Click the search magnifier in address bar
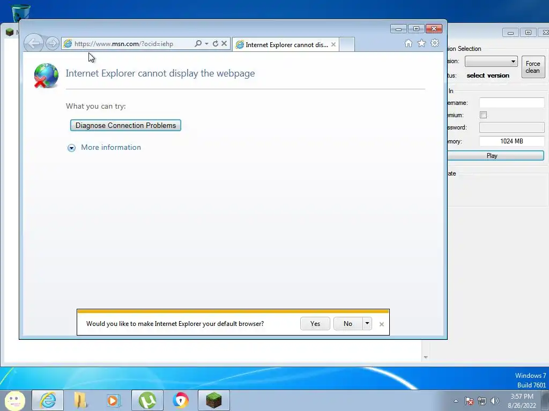The width and height of the screenshot is (549, 411). pos(198,44)
